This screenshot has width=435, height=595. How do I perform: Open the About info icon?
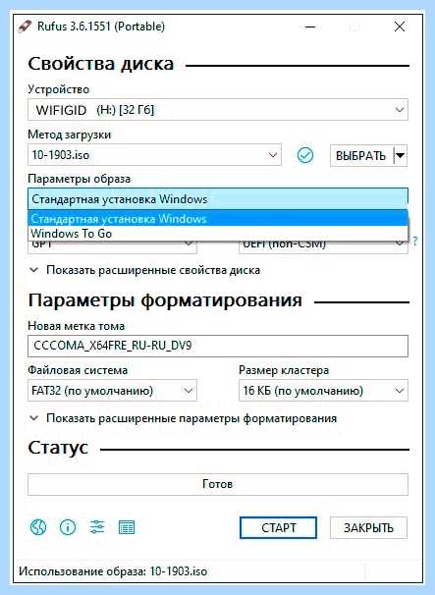tap(68, 527)
